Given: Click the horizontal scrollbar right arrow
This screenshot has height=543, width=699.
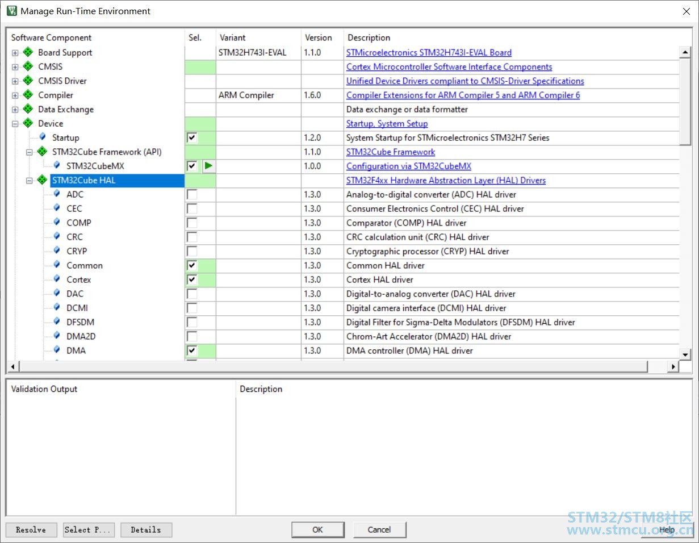Looking at the screenshot, I should click(x=673, y=367).
